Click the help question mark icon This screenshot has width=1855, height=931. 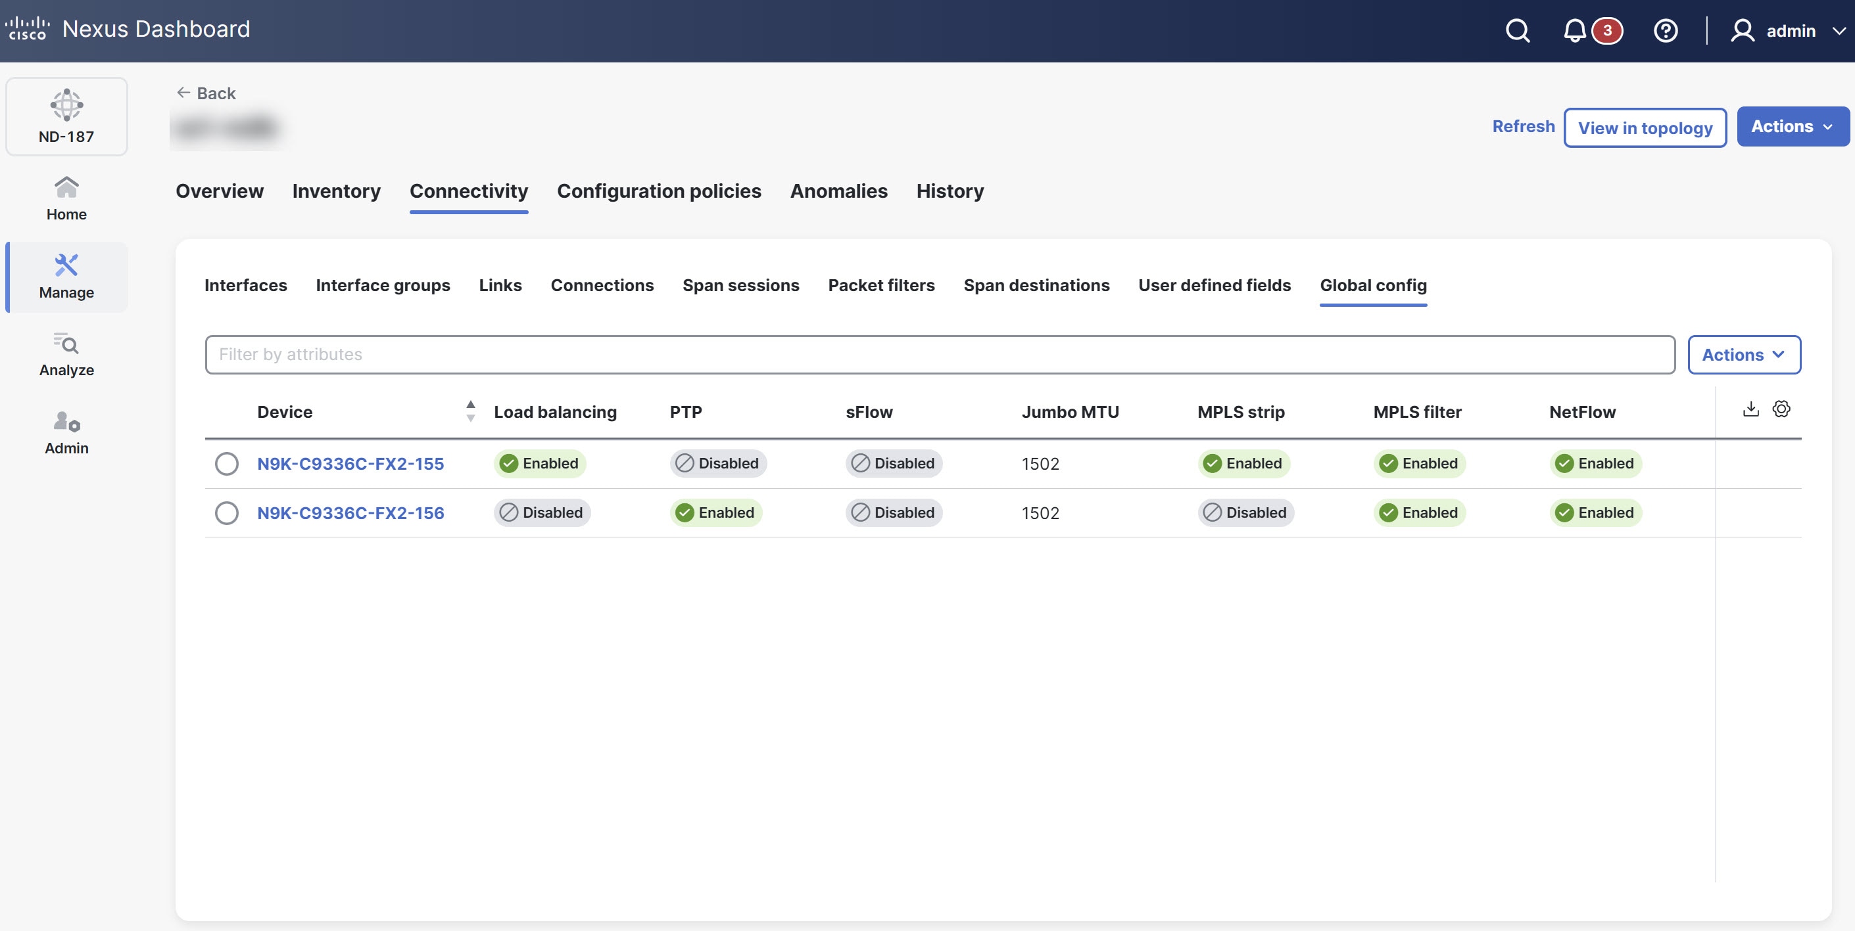point(1666,31)
